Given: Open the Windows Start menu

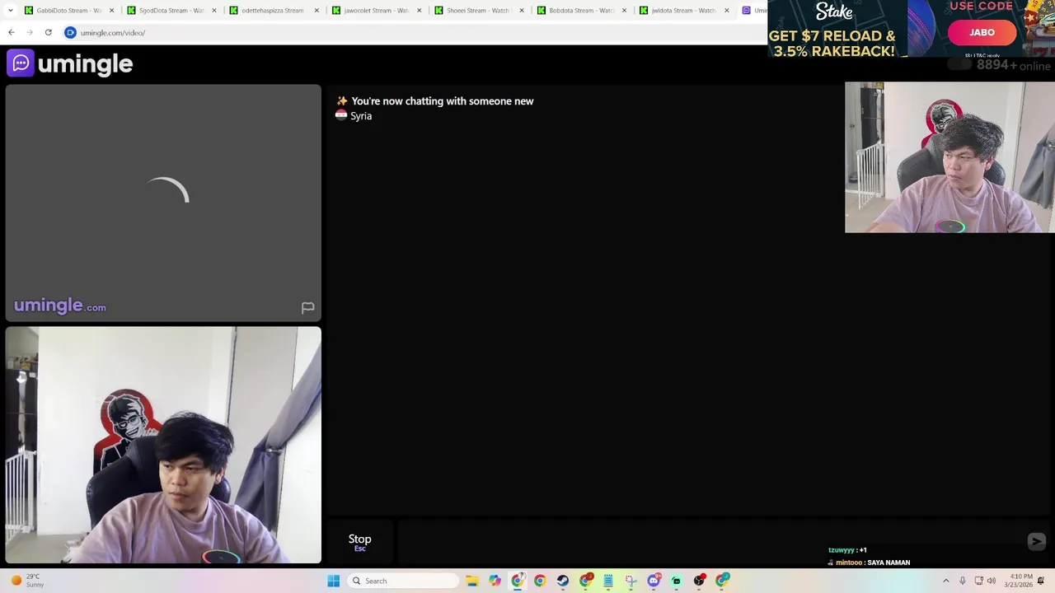Looking at the screenshot, I should [x=333, y=581].
